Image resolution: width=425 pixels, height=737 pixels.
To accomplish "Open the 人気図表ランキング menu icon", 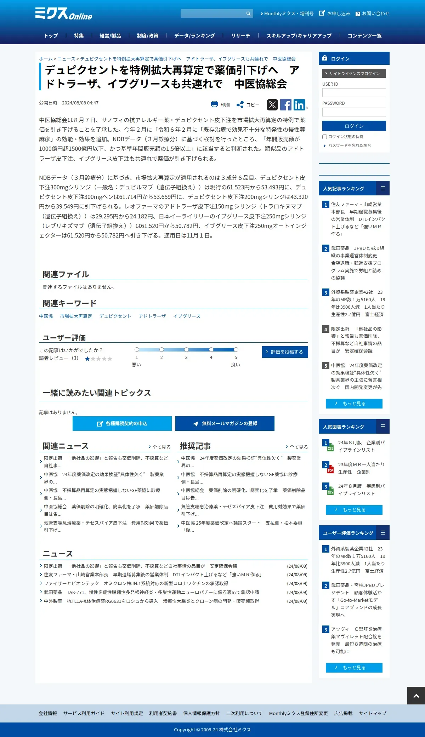I will pos(383,427).
